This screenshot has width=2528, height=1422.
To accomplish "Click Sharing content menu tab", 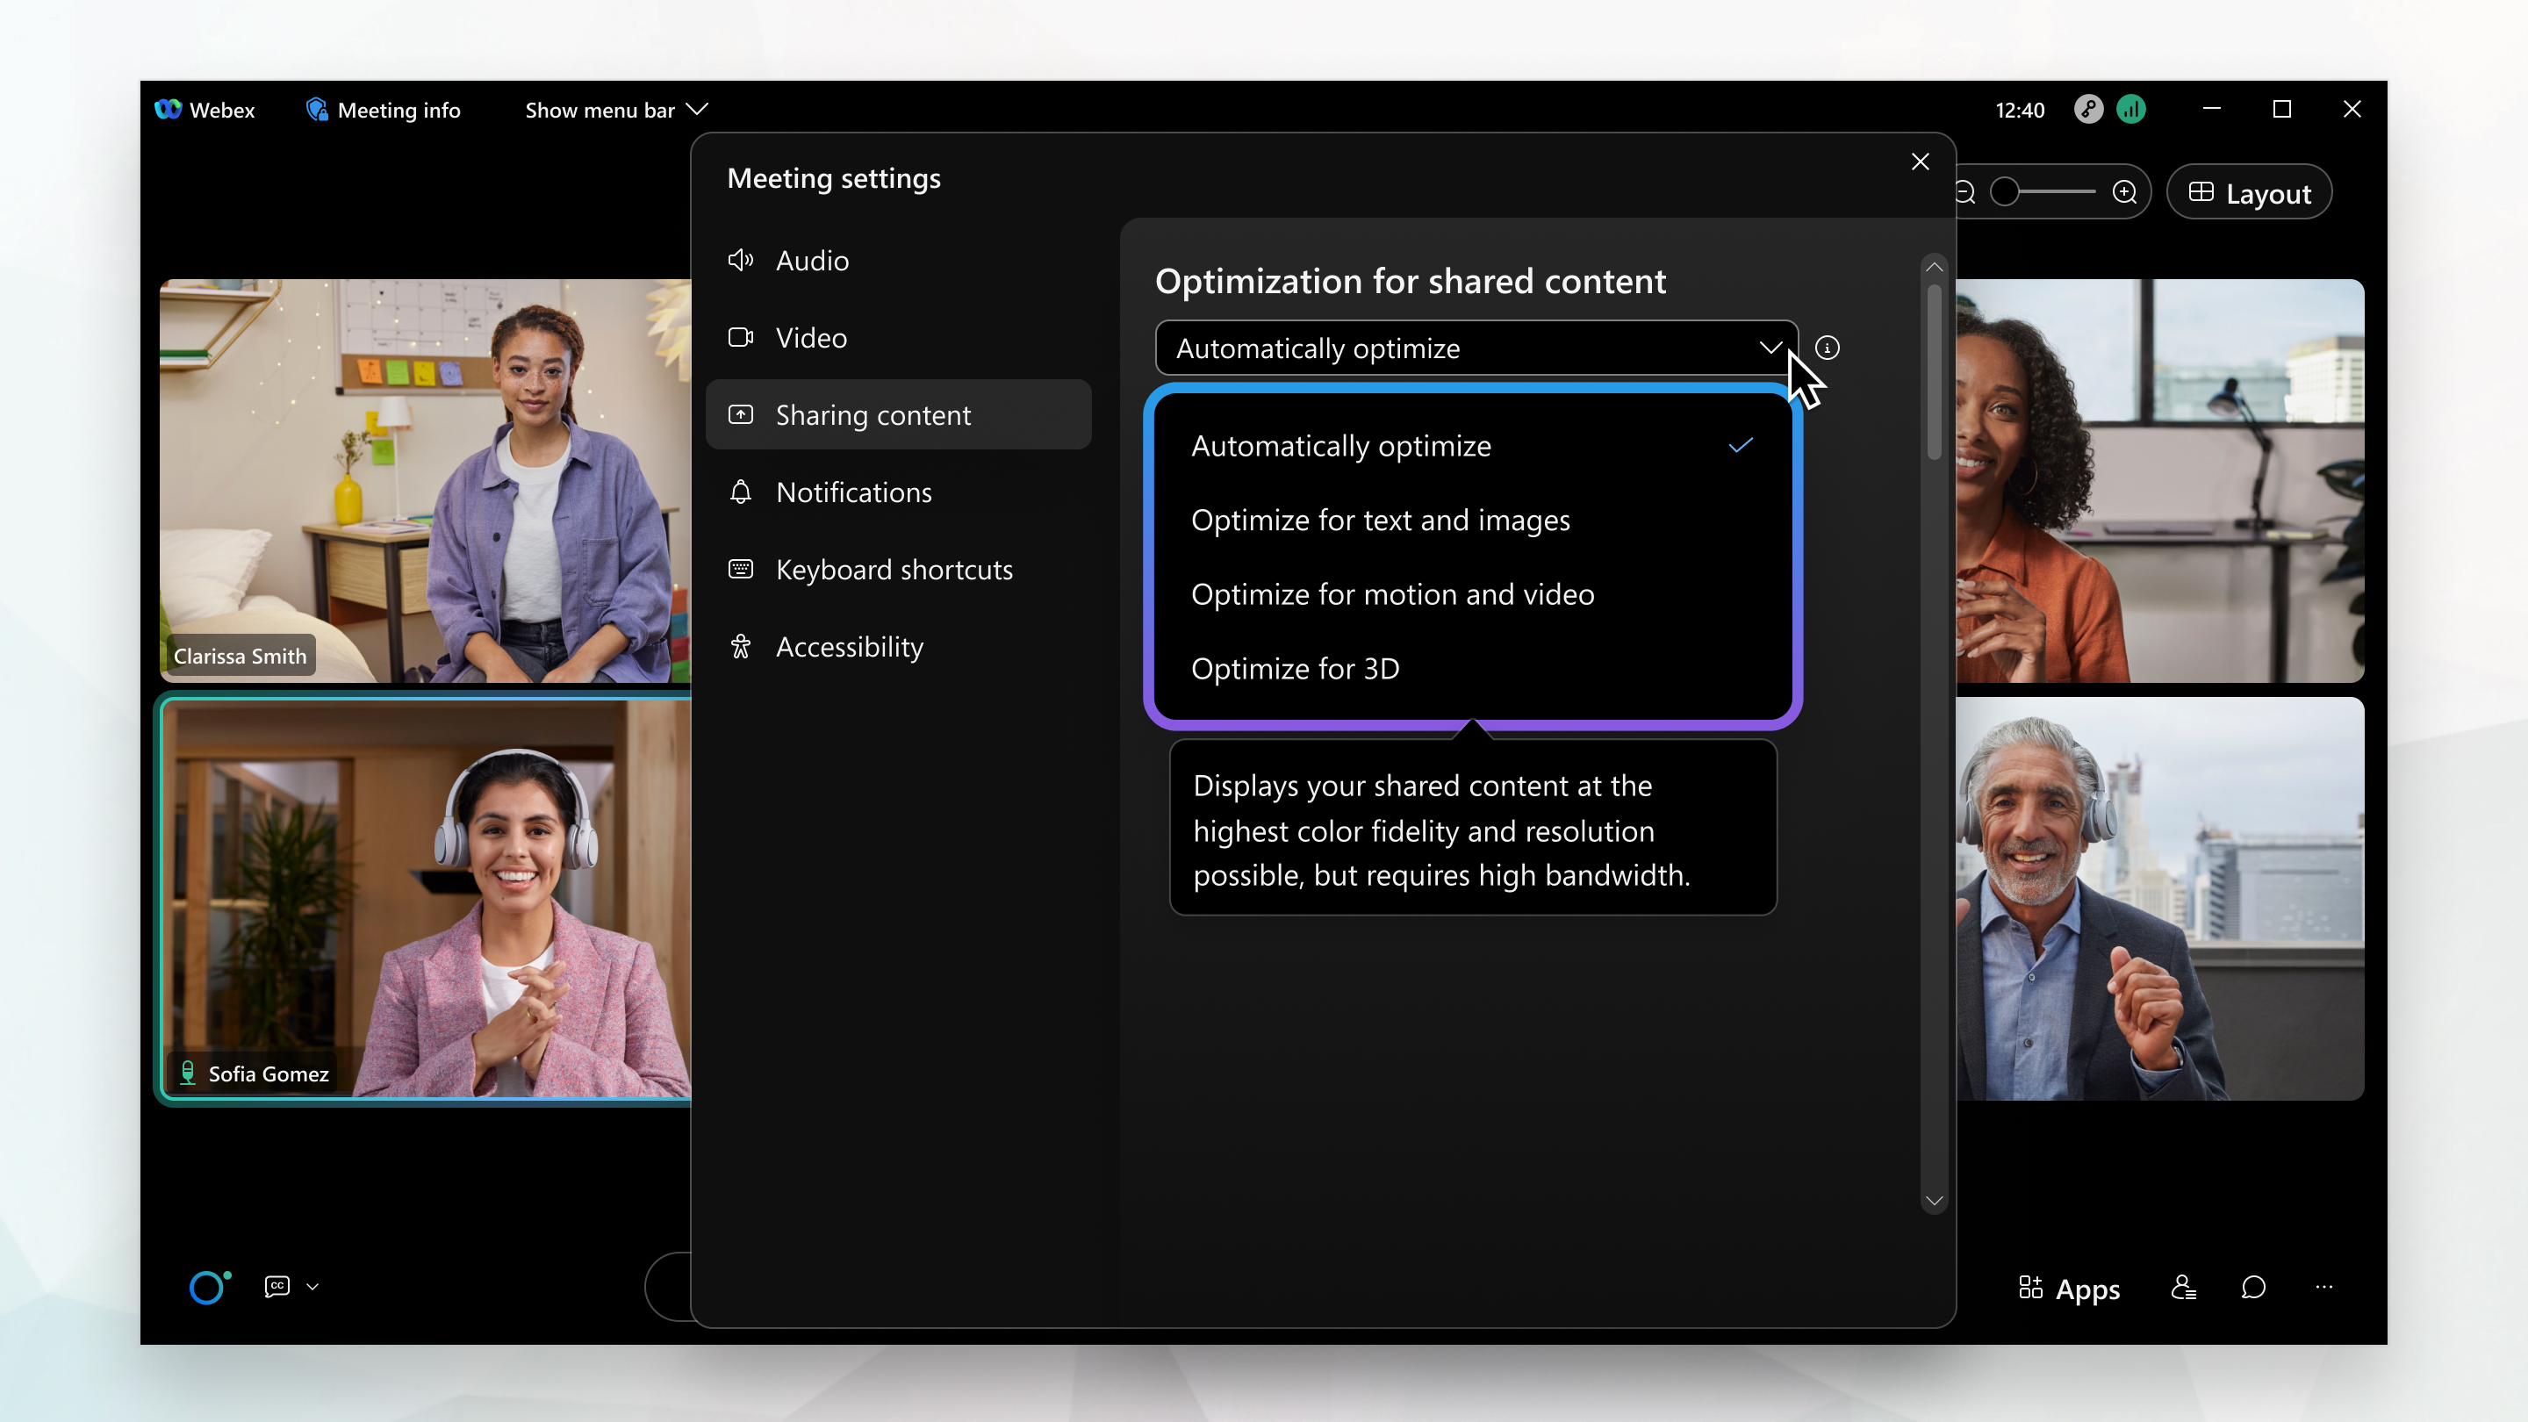I will (x=873, y=413).
